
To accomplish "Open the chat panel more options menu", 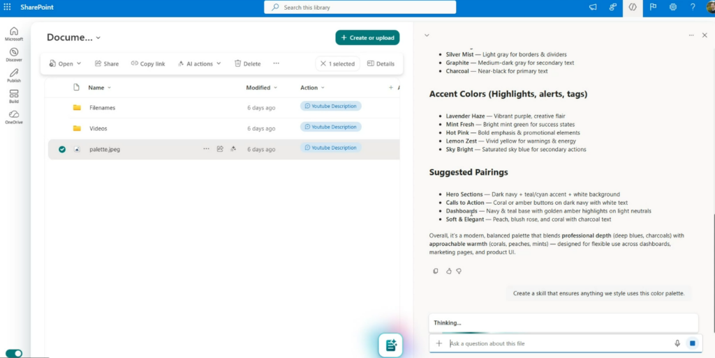I will (691, 35).
